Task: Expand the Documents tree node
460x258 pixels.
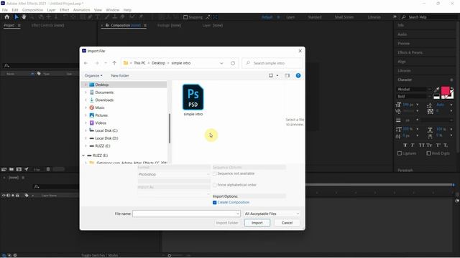Action: (86, 92)
